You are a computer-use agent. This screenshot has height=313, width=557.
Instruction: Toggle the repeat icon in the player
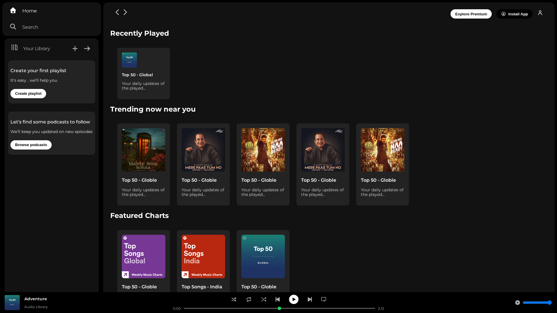pyautogui.click(x=249, y=299)
